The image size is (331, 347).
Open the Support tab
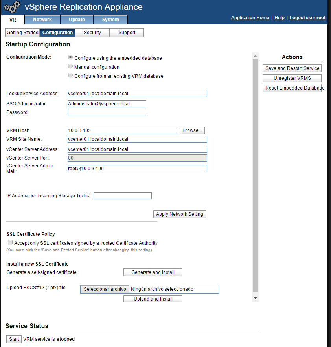pyautogui.click(x=126, y=33)
